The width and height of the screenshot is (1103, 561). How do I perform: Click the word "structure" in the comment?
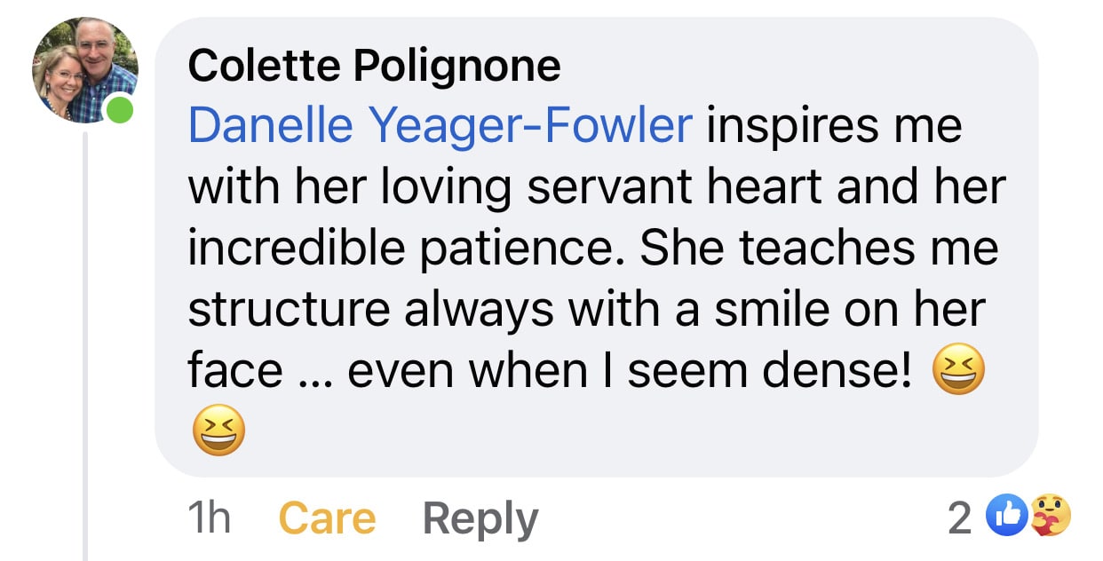click(289, 309)
